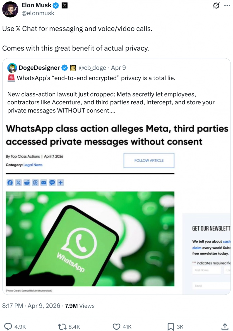This screenshot has width=233, height=331.
Task: Click the Facebook share icon on the article
Action: (x=10, y=183)
